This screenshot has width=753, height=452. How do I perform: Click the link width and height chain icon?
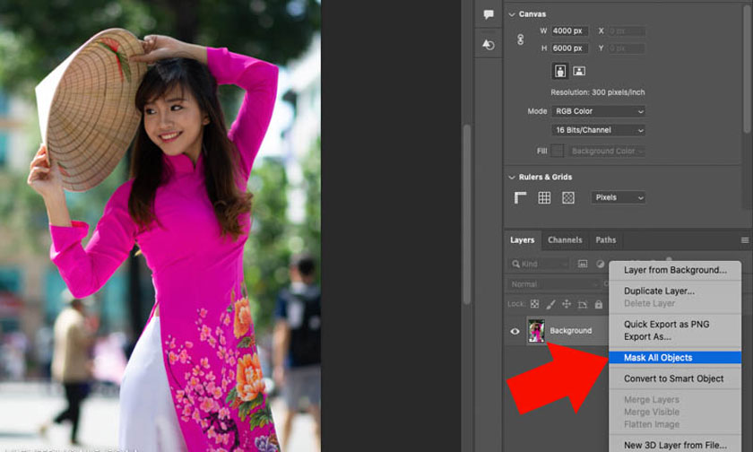[x=520, y=39]
